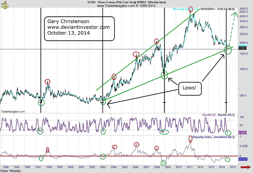Click the 1997 year label on the time axis
This screenshot has height=173, width=253.
pos(38,167)
